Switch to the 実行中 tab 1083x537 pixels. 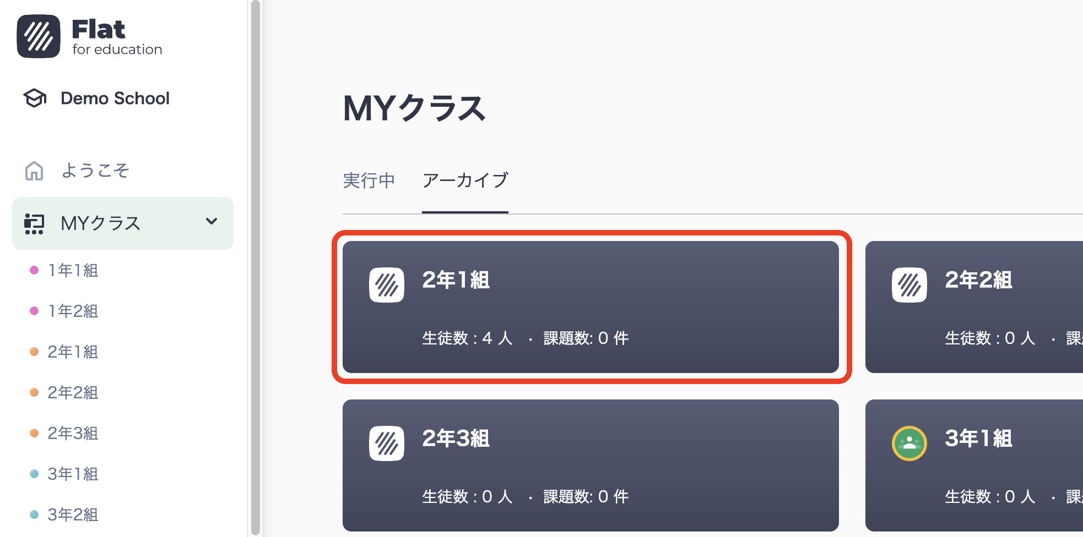coord(369,180)
